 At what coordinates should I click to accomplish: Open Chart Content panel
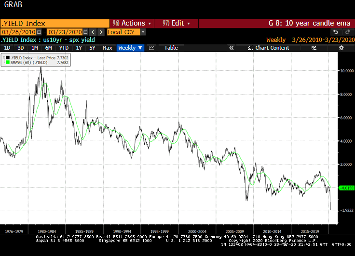268,48
